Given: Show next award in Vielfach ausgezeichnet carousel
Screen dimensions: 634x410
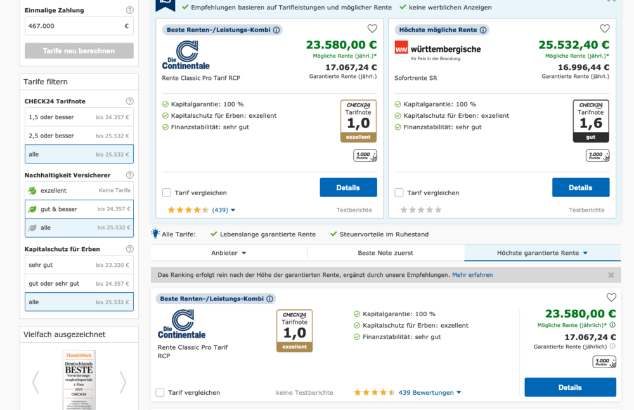Looking at the screenshot, I should (123, 382).
